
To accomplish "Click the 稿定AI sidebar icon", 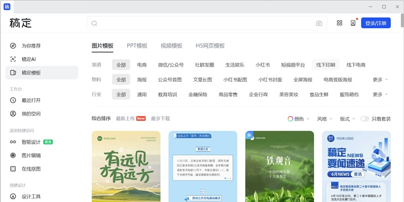I will [13, 59].
